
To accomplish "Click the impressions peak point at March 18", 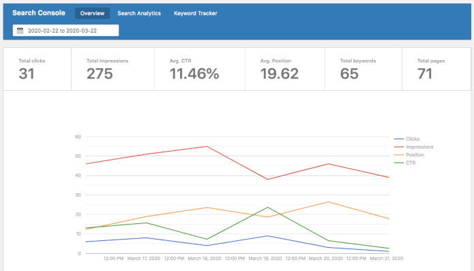I will click(x=207, y=146).
